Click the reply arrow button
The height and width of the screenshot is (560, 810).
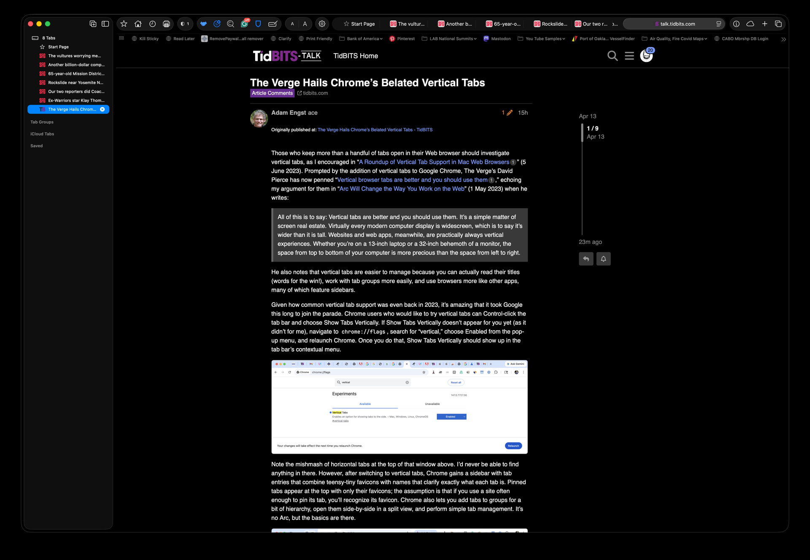[586, 259]
